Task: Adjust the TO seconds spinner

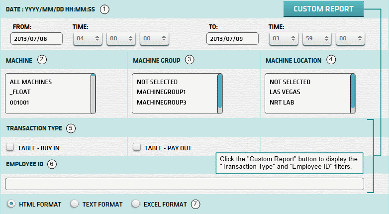Action: tap(350, 38)
